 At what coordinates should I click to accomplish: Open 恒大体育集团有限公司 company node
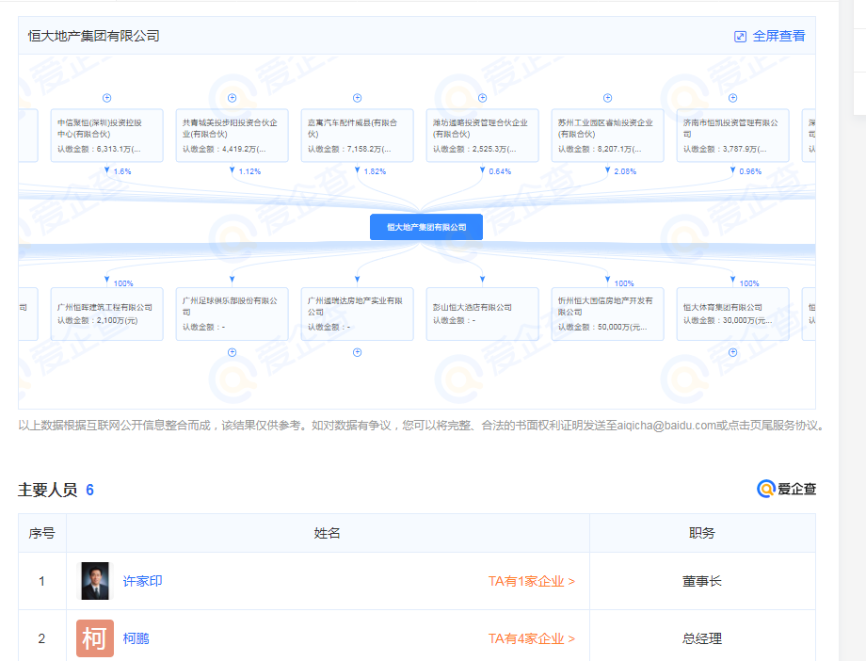[x=732, y=314]
